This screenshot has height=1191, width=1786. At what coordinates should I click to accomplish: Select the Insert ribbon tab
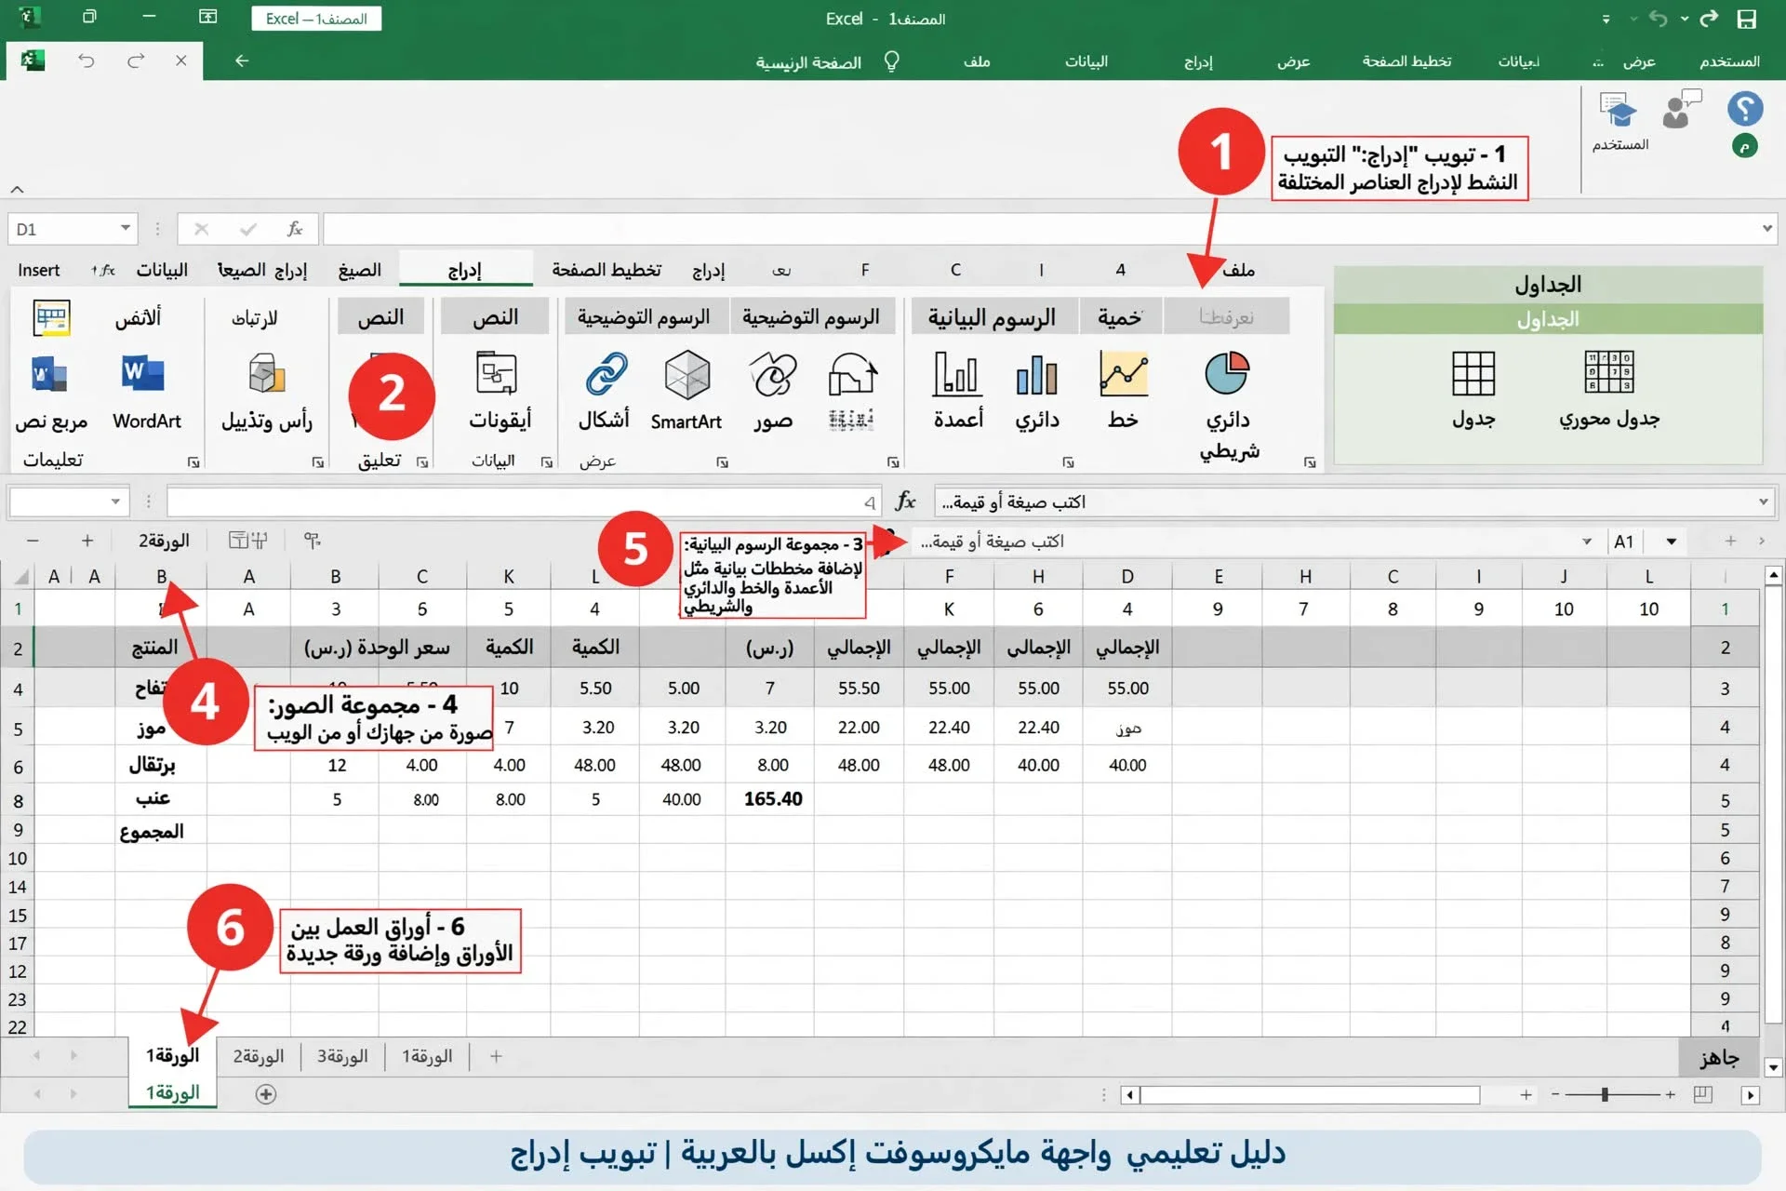click(x=39, y=270)
